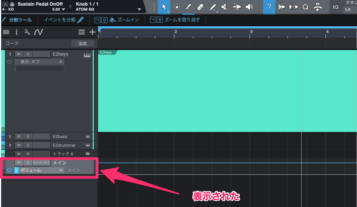
Task: Click the plus icon to add track
Action: [92, 32]
